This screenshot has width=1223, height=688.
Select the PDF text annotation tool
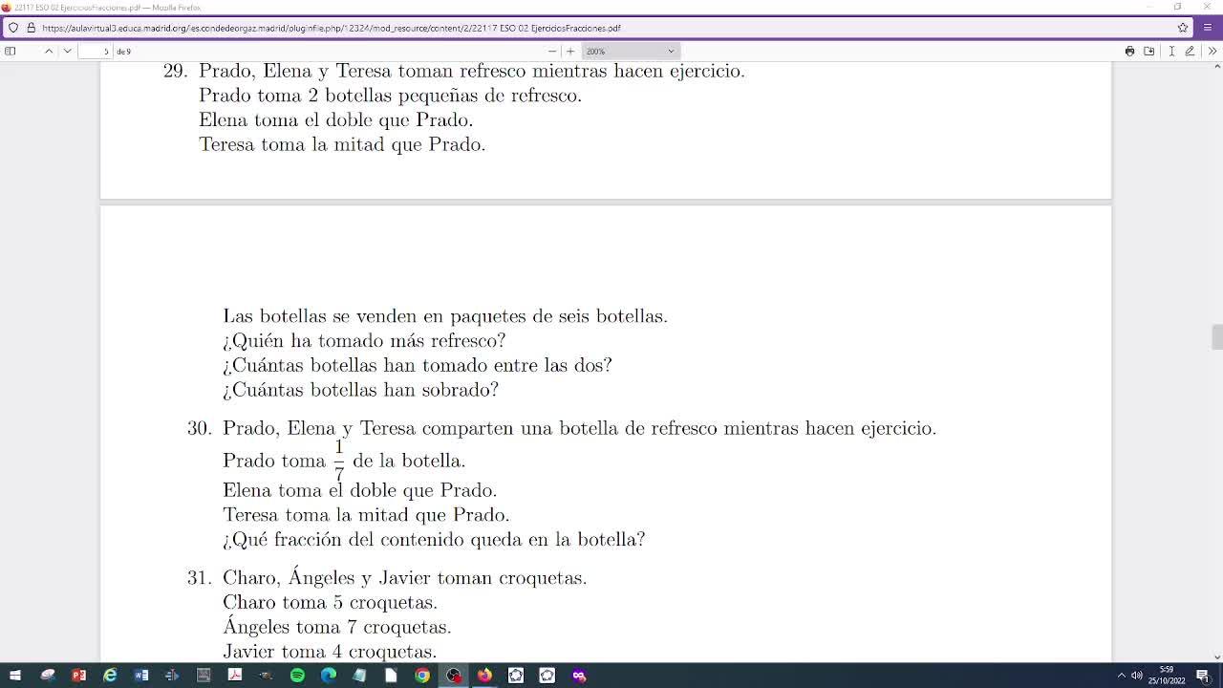[x=1171, y=51]
